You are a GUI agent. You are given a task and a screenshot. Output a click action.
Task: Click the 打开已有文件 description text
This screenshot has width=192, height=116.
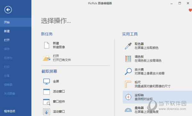pos(62,60)
